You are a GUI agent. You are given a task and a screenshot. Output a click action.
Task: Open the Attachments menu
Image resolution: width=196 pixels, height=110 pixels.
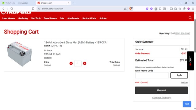pos(73,18)
